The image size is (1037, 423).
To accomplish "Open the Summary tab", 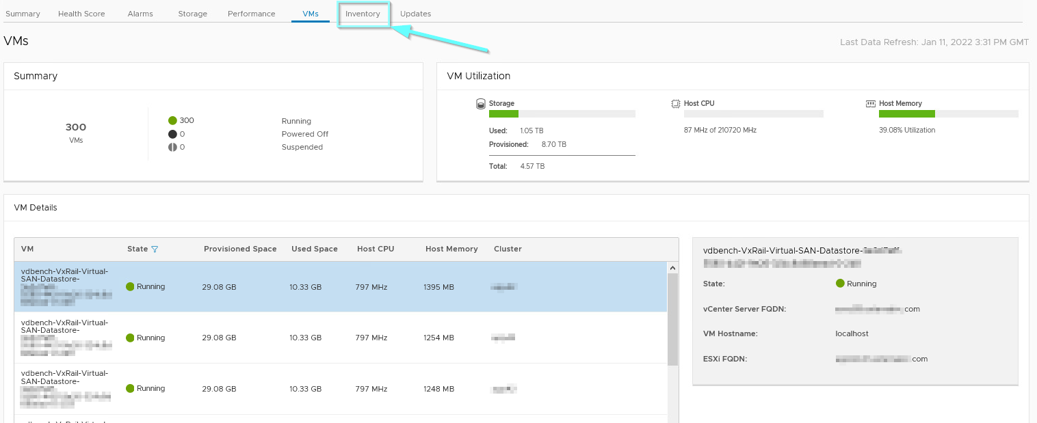I will (x=23, y=14).
